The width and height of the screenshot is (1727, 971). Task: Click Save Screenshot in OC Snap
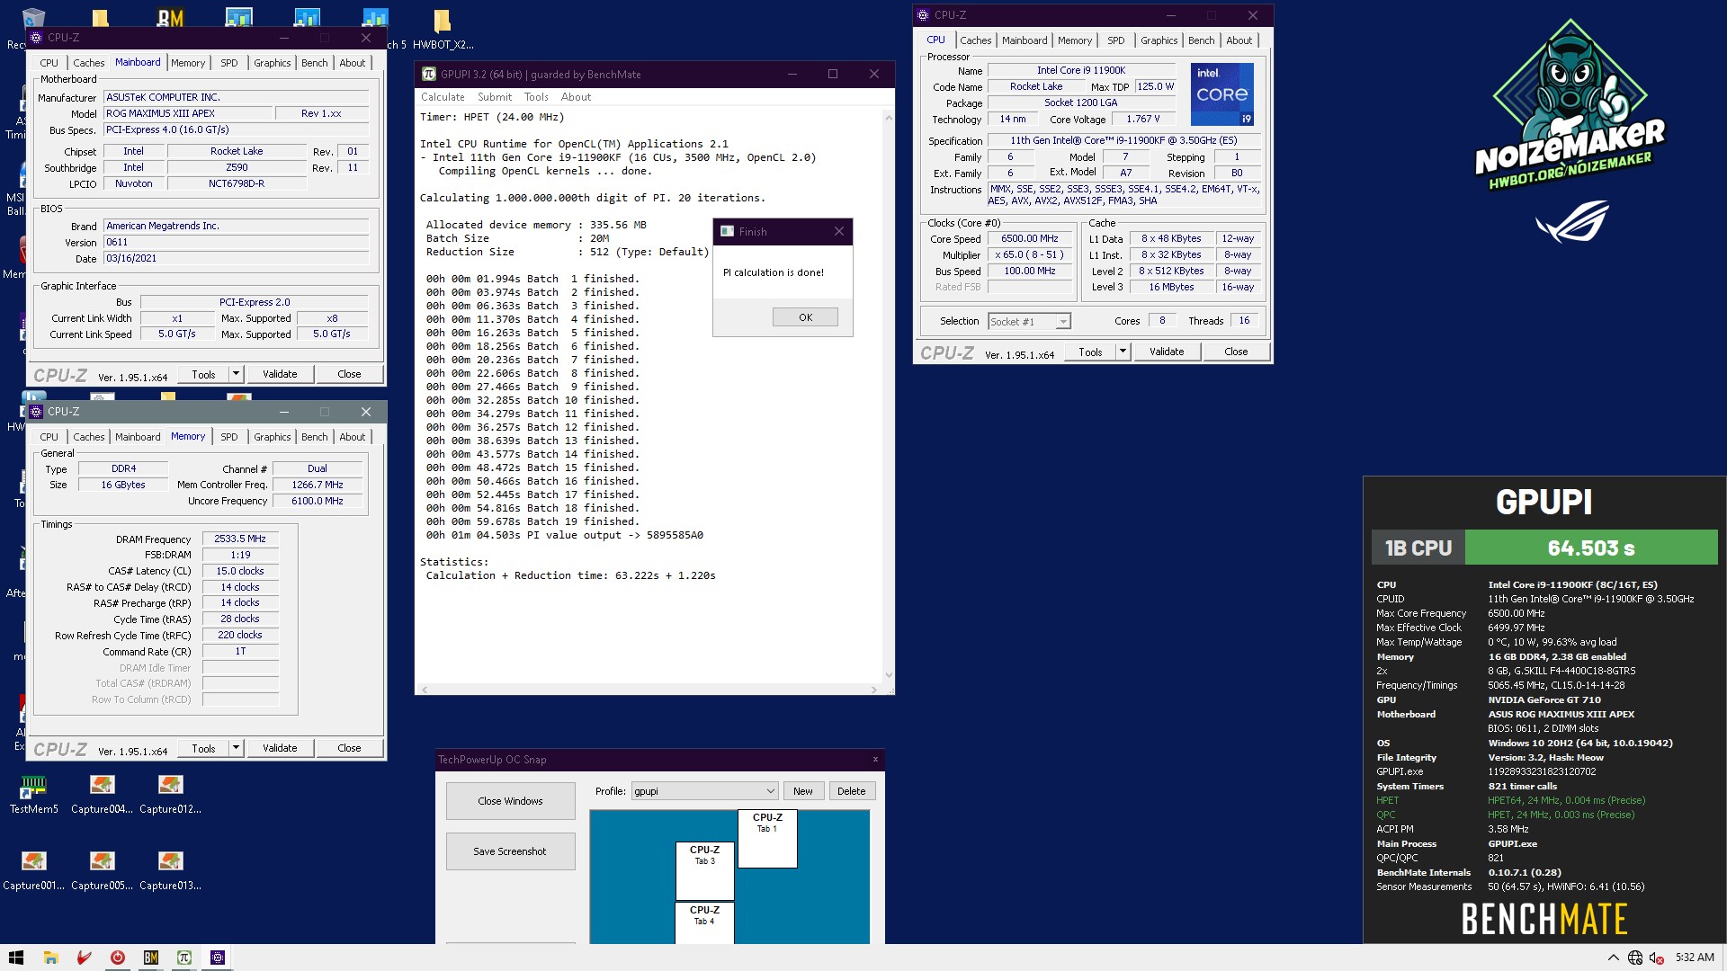tap(510, 851)
